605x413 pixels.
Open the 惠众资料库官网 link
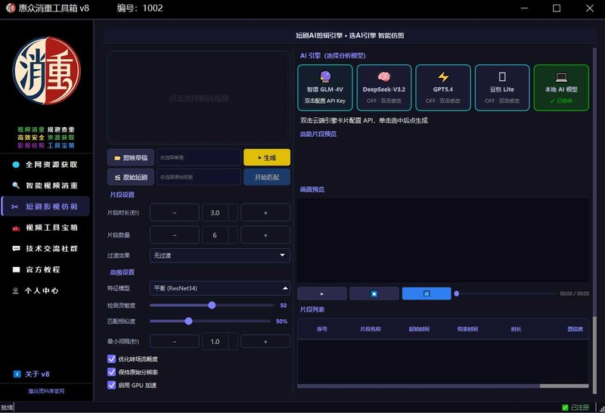pyautogui.click(x=46, y=391)
